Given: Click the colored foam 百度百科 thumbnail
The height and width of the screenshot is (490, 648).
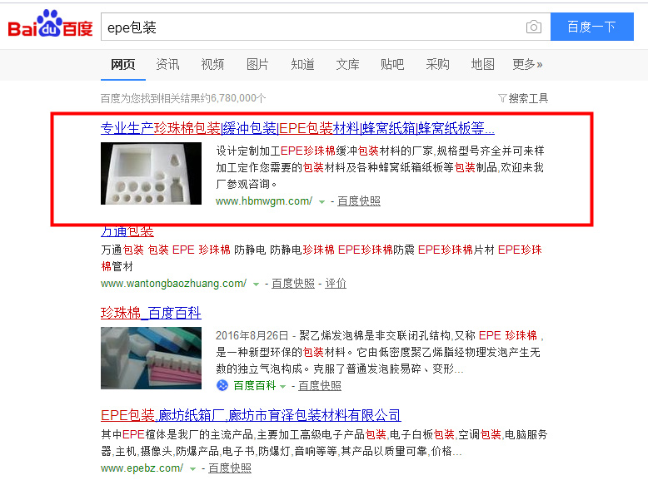Looking at the screenshot, I should pyautogui.click(x=152, y=358).
